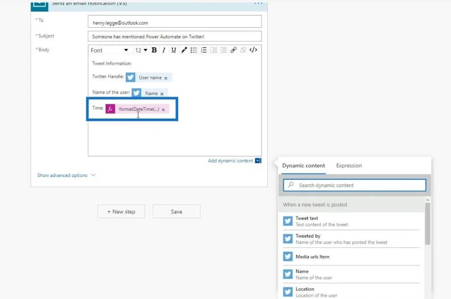Viewport: 451px width, 299px height.
Task: Open the font size 12 dropdown
Action: [141, 50]
